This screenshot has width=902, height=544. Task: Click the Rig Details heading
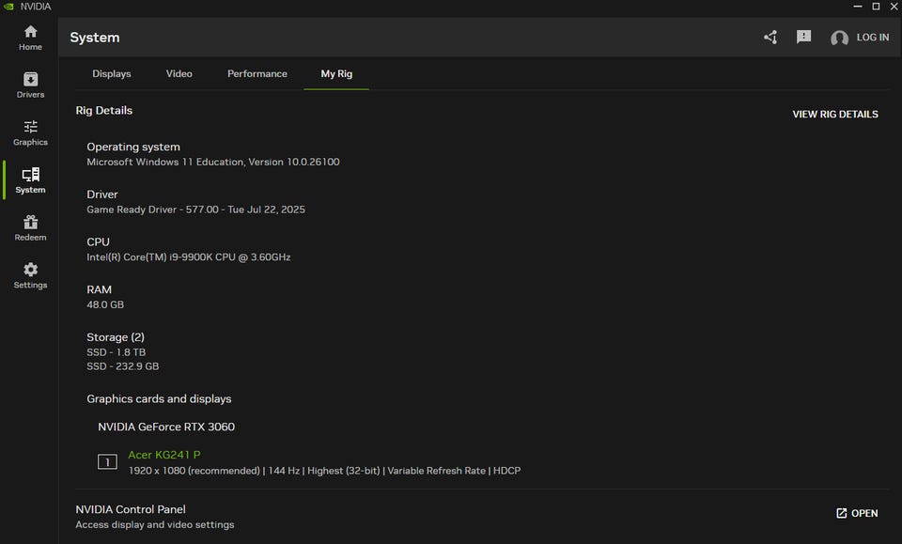104,111
